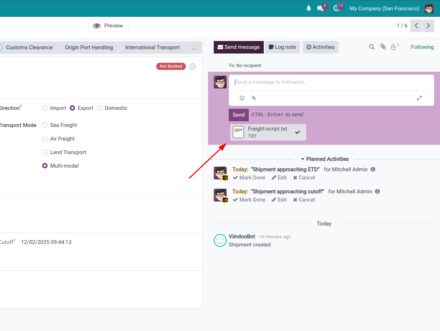Open the activities clock icon in navbar
This screenshot has width=440, height=331.
336,8
